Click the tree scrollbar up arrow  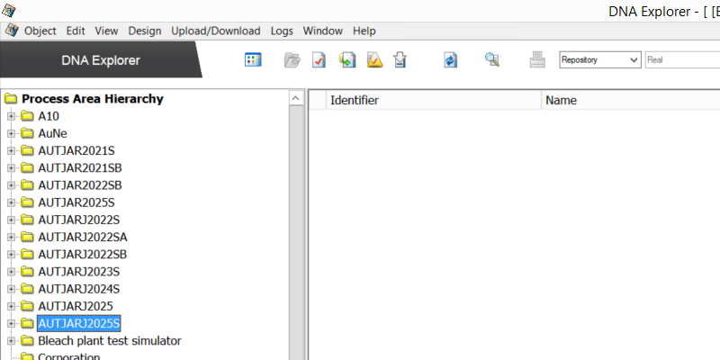click(295, 98)
